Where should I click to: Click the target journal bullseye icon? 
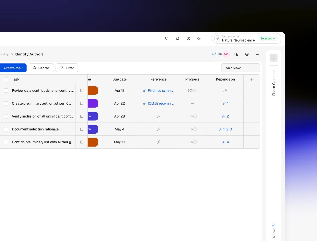(x=217, y=38)
